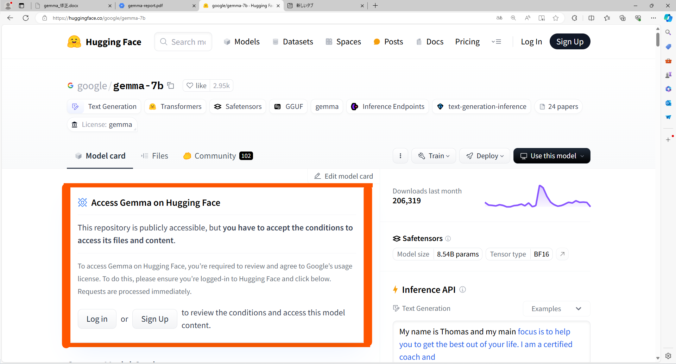This screenshot has width=676, height=364.
Task: Expand the Train dropdown
Action: click(x=434, y=156)
